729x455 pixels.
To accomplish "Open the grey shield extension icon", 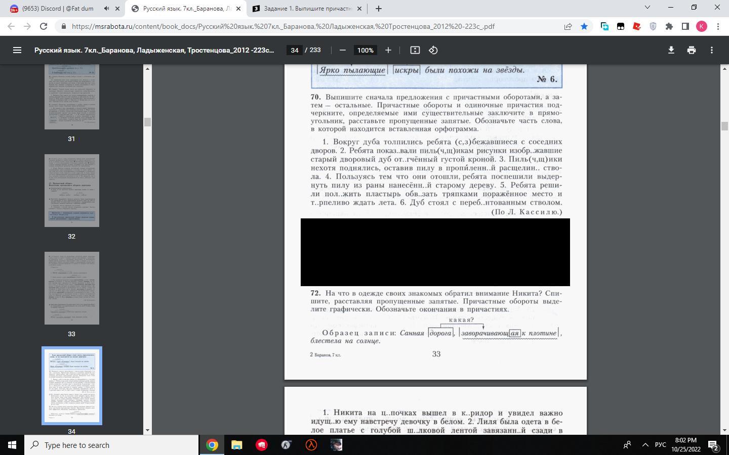I will 653,26.
